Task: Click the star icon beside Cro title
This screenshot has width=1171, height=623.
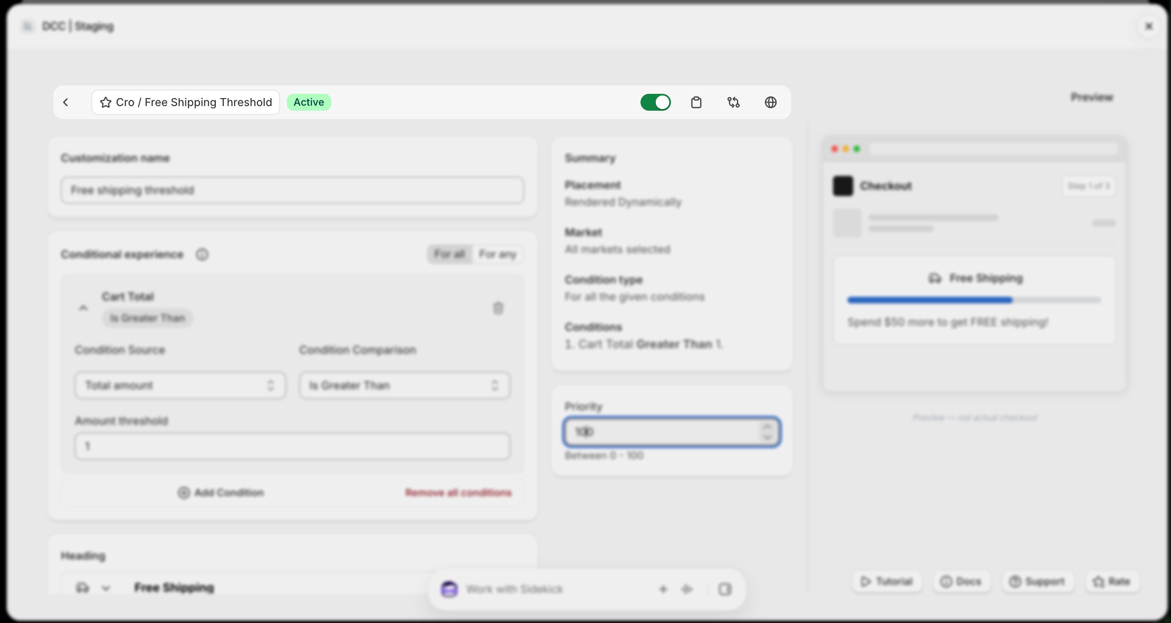Action: coord(105,102)
